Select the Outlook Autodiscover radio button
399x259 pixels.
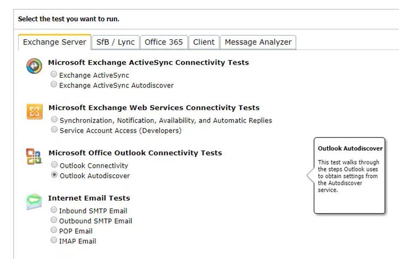(x=54, y=175)
